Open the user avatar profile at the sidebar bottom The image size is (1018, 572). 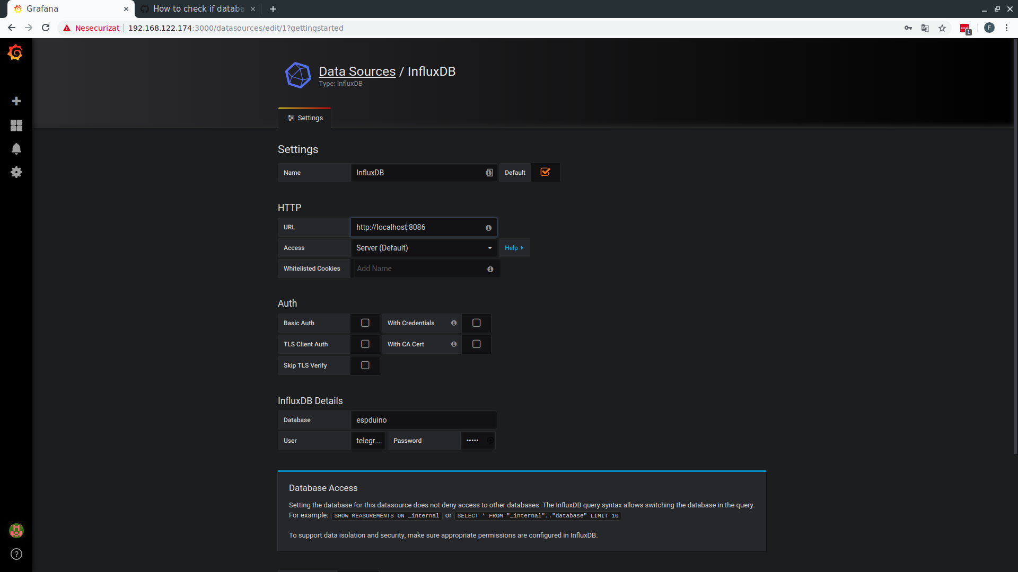[16, 531]
